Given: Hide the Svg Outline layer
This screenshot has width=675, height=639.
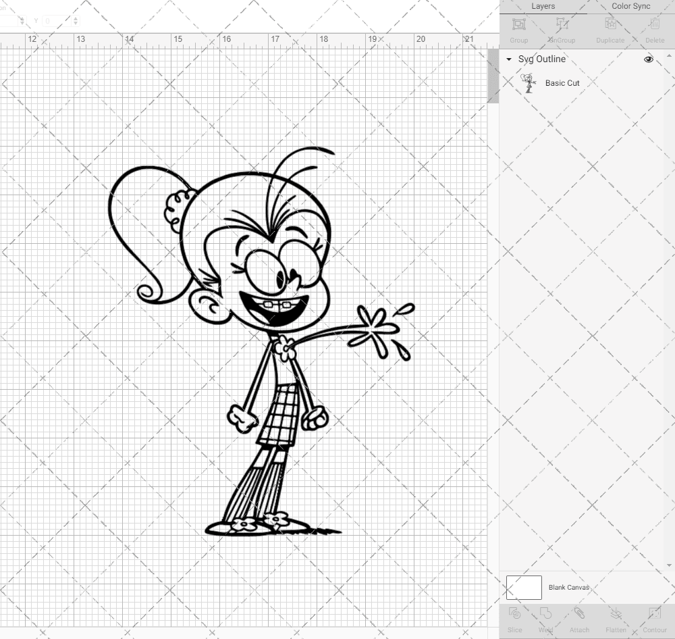Looking at the screenshot, I should 648,59.
